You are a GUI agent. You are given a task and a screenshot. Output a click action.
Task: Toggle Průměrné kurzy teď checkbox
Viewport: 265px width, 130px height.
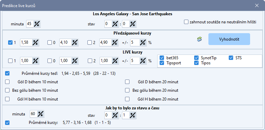click(x=7, y=73)
